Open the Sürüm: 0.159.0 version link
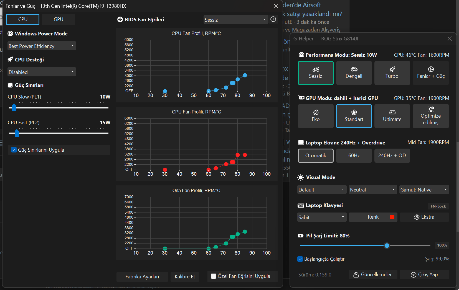This screenshot has height=290, width=459. (315, 275)
